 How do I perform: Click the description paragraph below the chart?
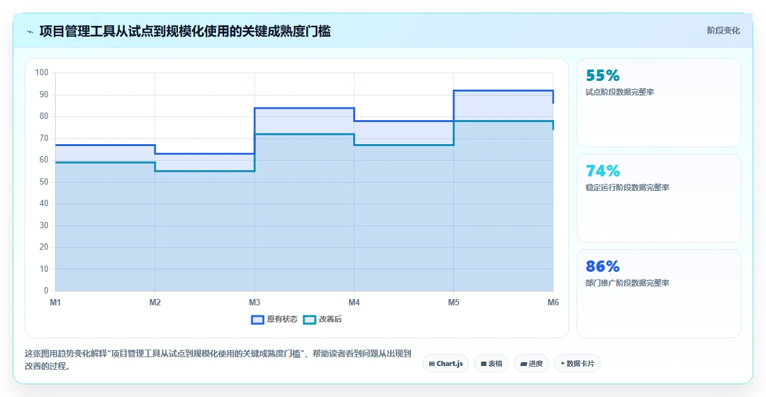(218, 360)
